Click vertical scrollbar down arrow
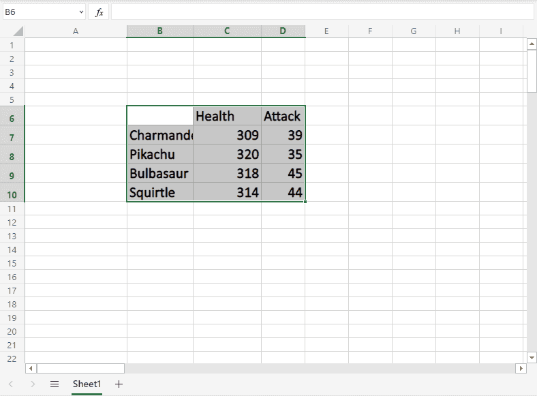The width and height of the screenshot is (537, 396). (532, 357)
